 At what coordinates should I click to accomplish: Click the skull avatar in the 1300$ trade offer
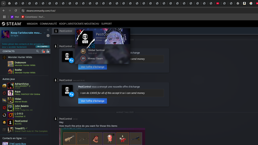point(67,90)
